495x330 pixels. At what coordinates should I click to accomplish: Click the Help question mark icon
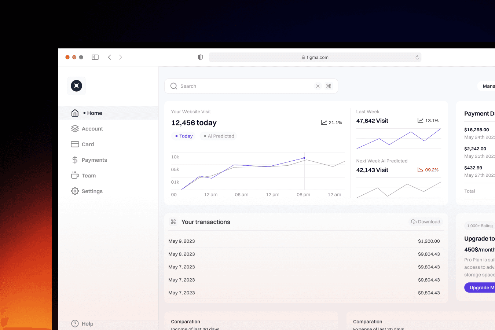pos(75,323)
